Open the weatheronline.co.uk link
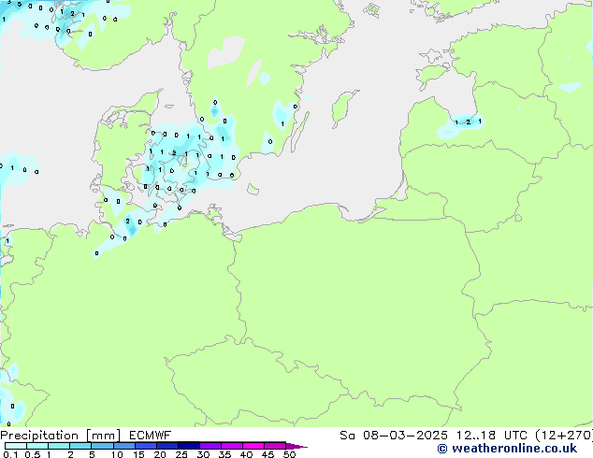The width and height of the screenshot is (593, 458). 507,449
